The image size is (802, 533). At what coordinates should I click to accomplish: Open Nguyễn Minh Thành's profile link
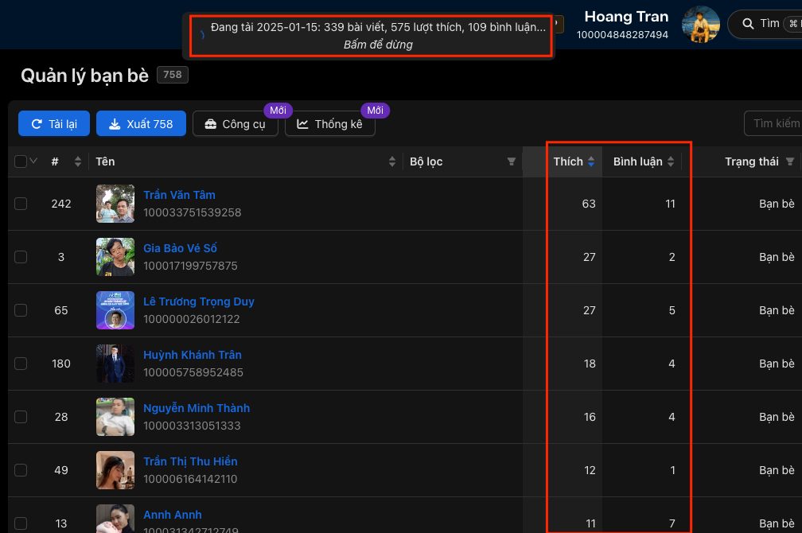(197, 408)
